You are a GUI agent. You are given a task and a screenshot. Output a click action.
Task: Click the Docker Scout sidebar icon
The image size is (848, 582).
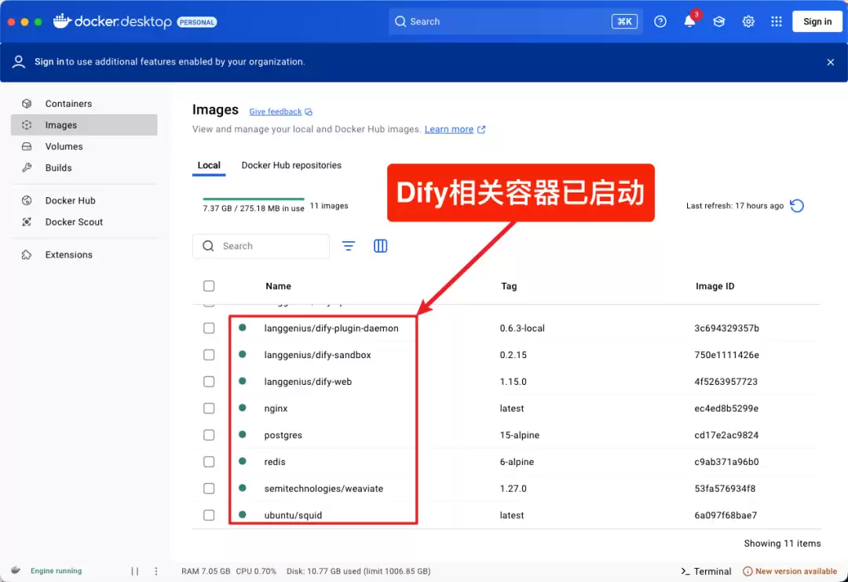pos(27,221)
